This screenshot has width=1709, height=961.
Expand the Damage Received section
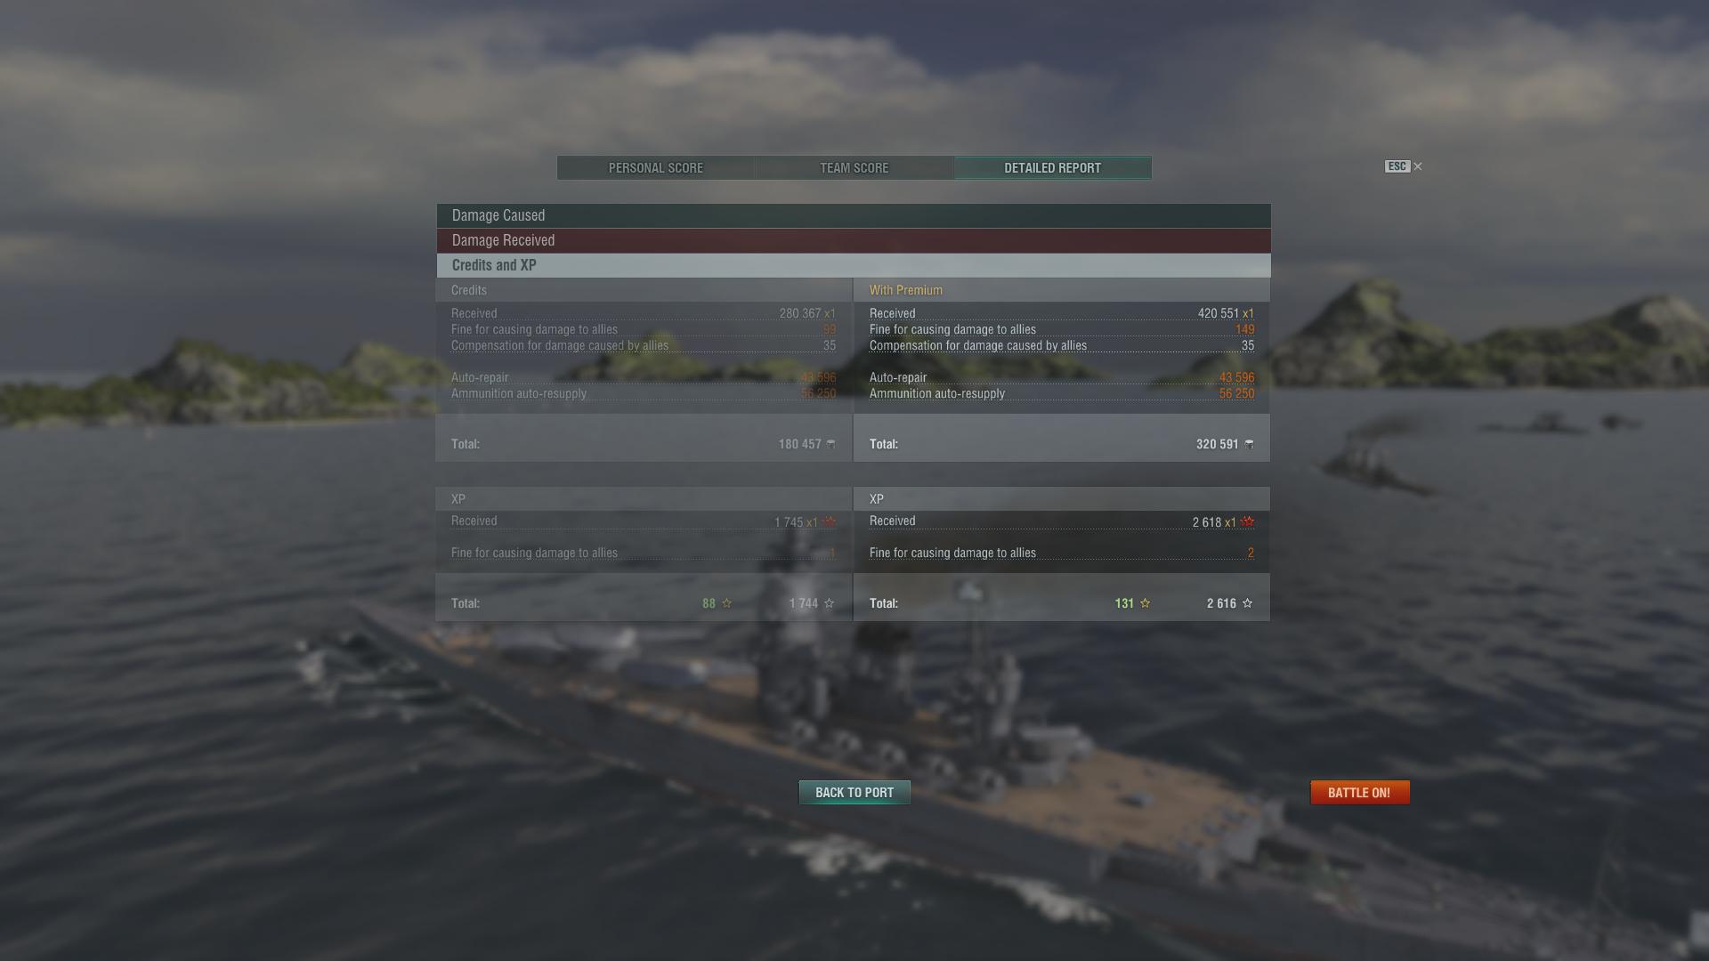pos(854,240)
